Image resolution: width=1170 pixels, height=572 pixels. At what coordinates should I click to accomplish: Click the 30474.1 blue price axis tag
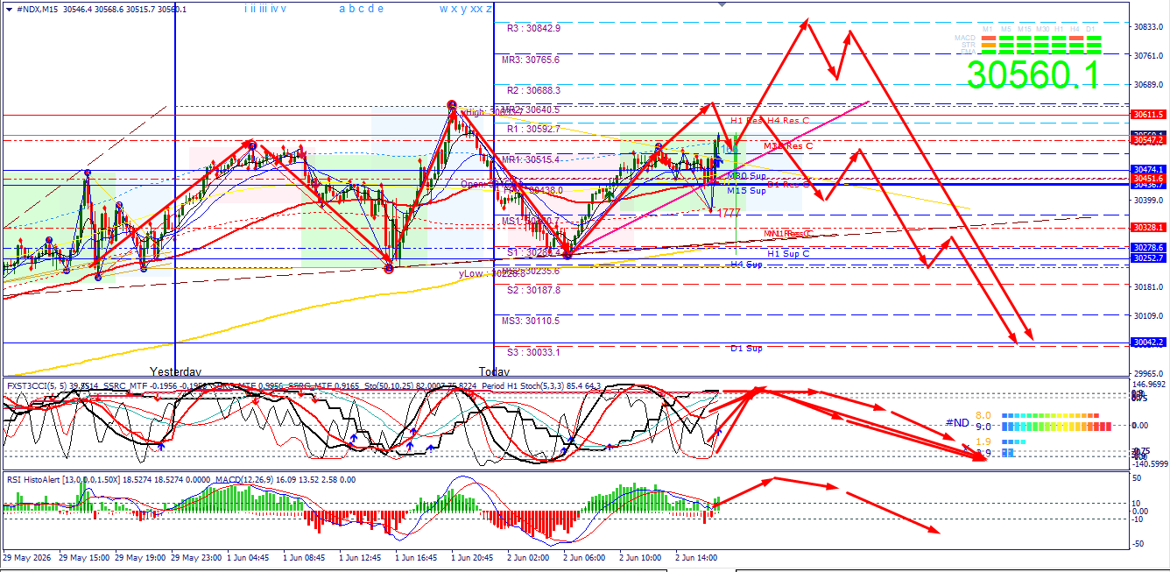[x=1147, y=169]
